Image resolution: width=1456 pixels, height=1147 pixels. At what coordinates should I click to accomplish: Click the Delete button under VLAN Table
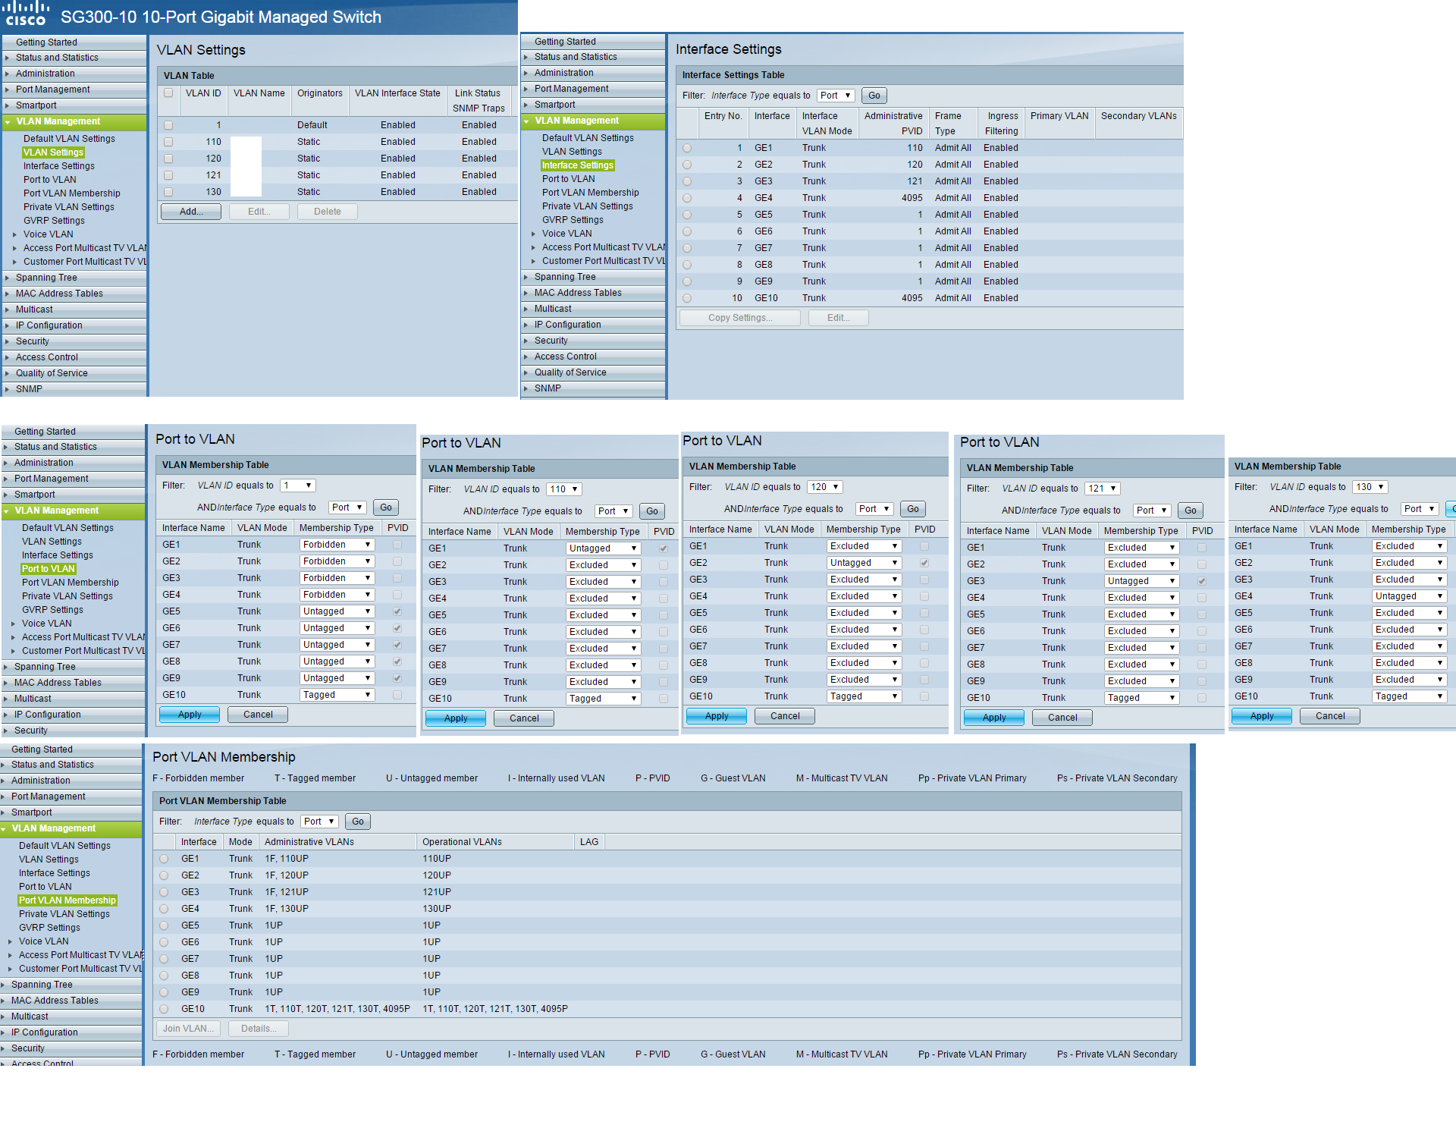click(x=328, y=212)
